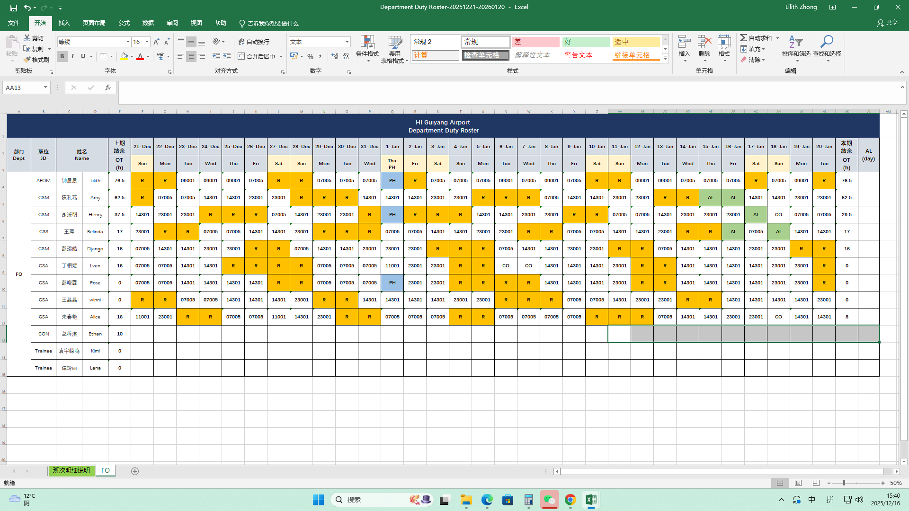The width and height of the screenshot is (909, 511).
Task: Click the zoom slider handle
Action: point(844,483)
